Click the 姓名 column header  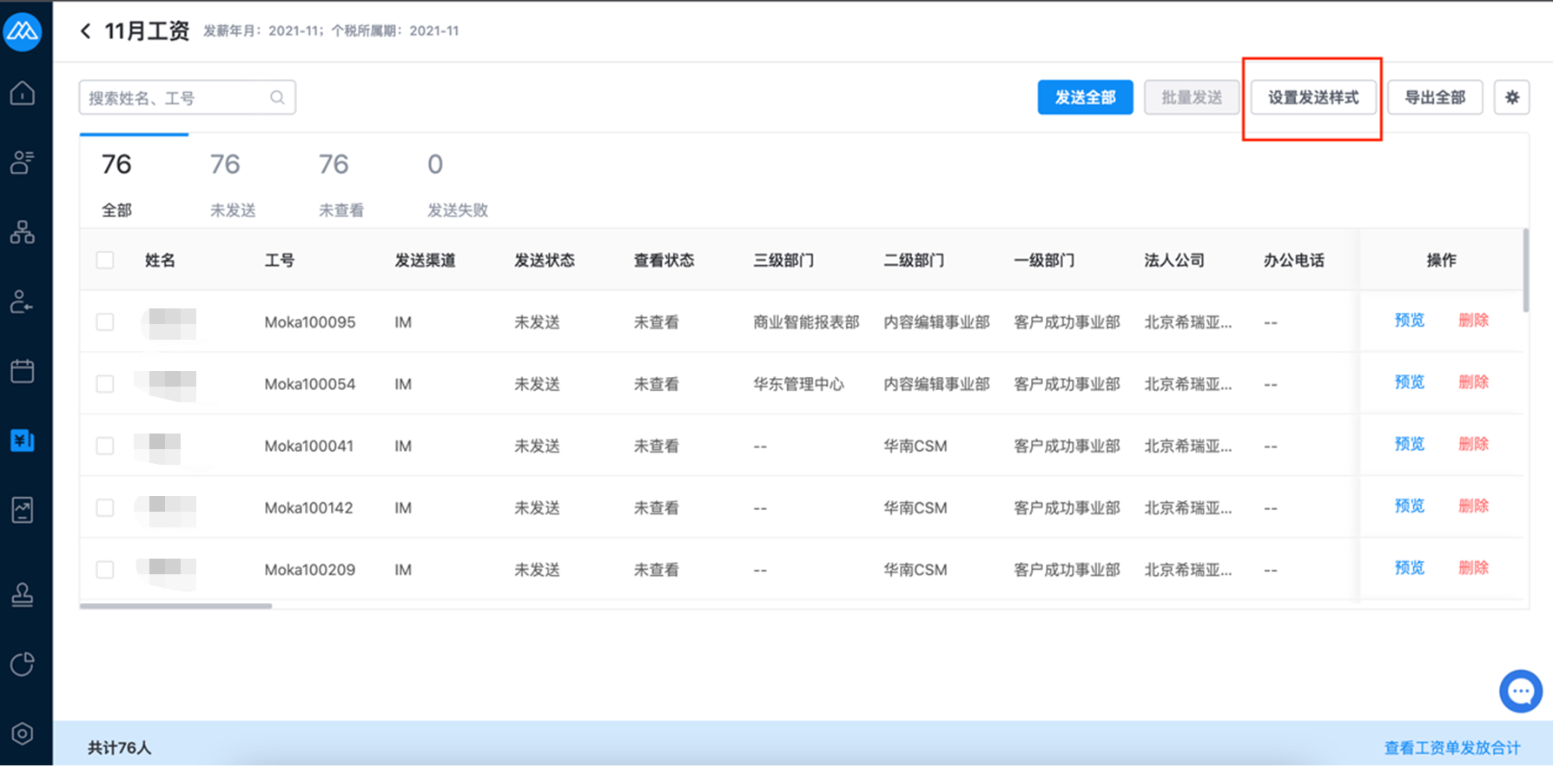coord(160,261)
